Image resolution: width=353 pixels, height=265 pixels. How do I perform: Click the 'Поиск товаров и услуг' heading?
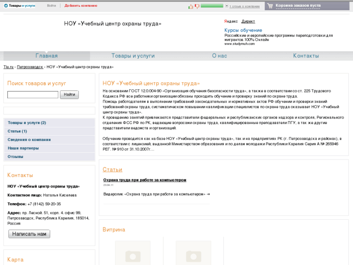(37, 84)
